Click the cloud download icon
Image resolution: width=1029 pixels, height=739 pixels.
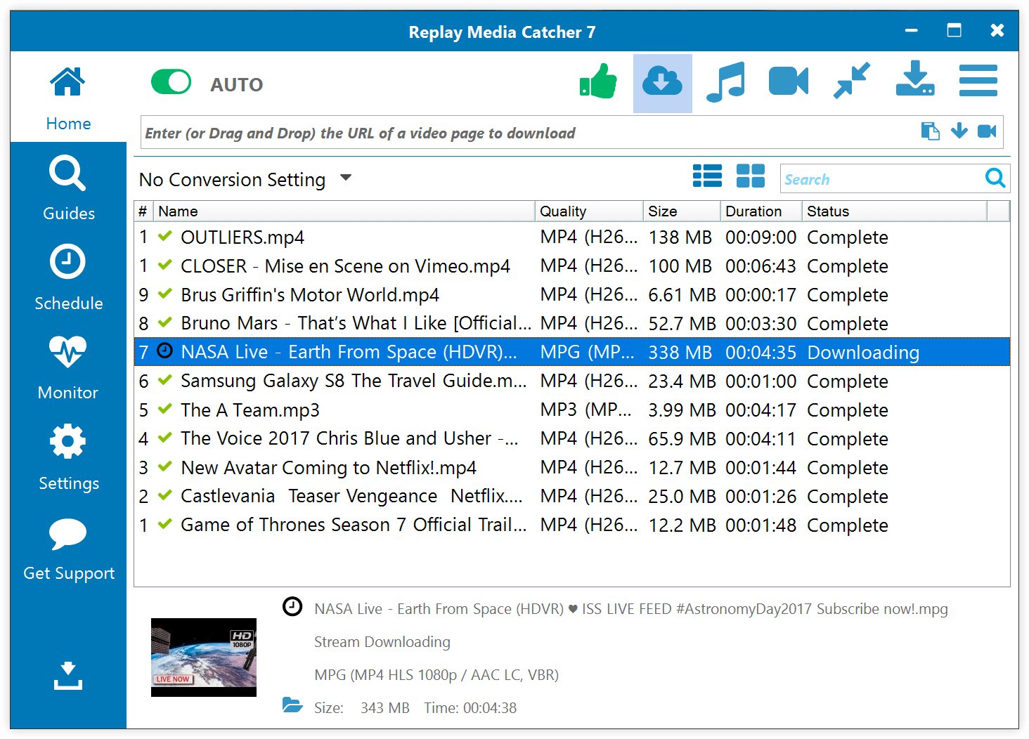[x=662, y=83]
